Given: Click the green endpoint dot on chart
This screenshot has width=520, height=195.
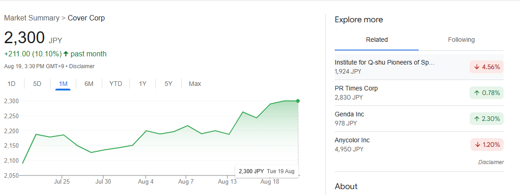Looking at the screenshot, I should [298, 101].
